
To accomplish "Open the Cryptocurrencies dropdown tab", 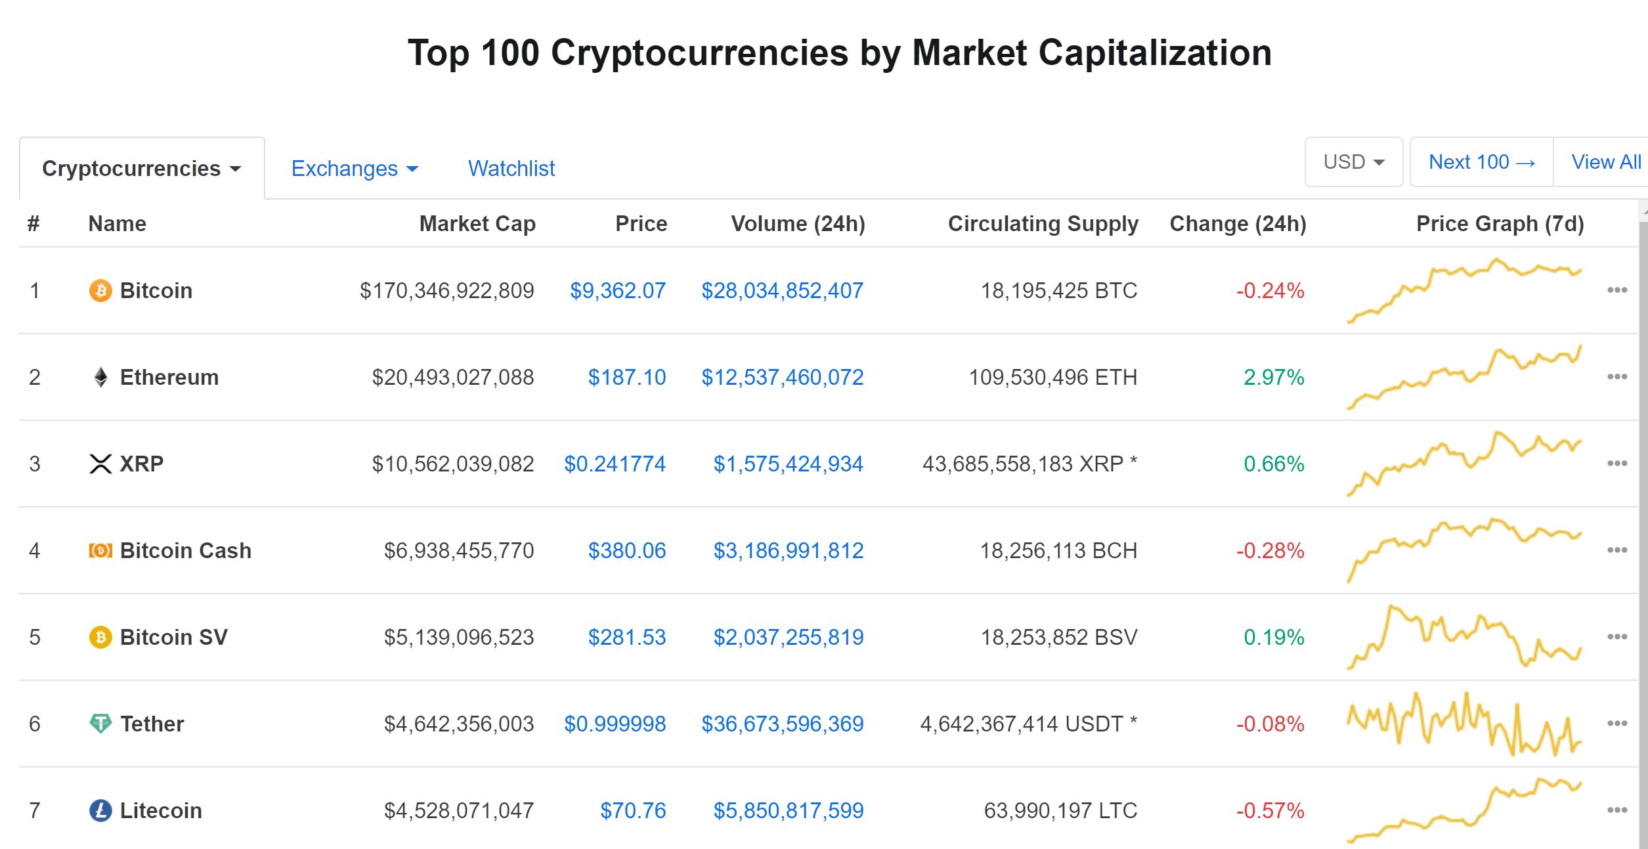I will (142, 169).
